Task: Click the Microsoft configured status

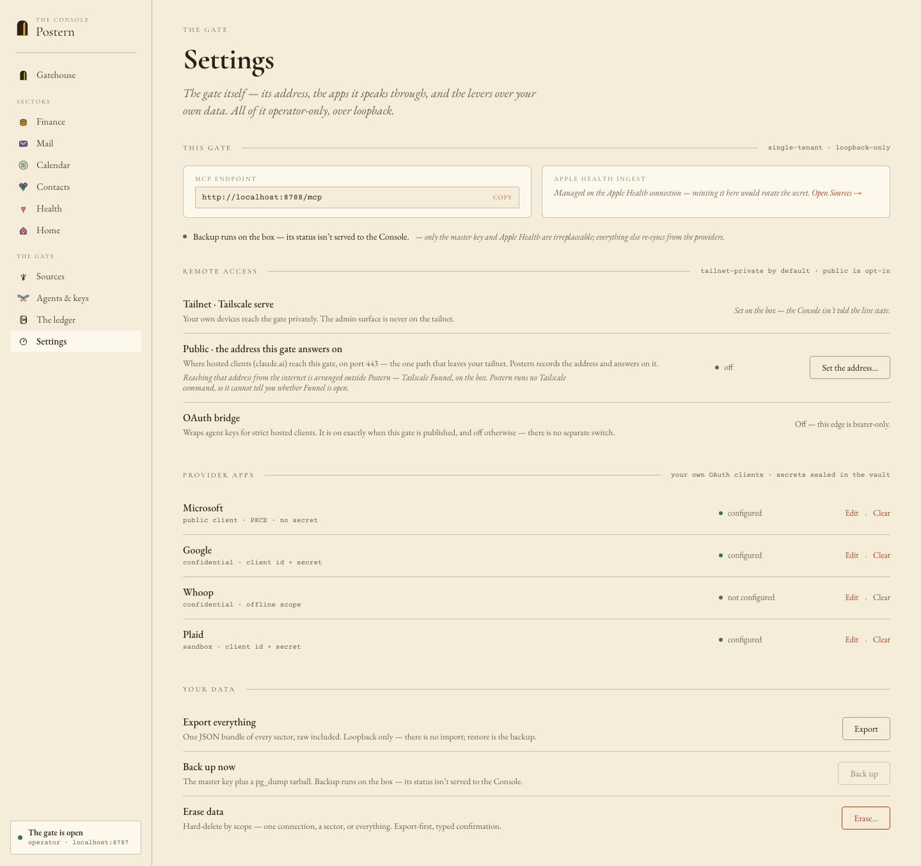Action: click(740, 513)
